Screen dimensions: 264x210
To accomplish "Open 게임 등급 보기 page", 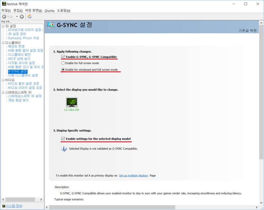I will coord(18,100).
